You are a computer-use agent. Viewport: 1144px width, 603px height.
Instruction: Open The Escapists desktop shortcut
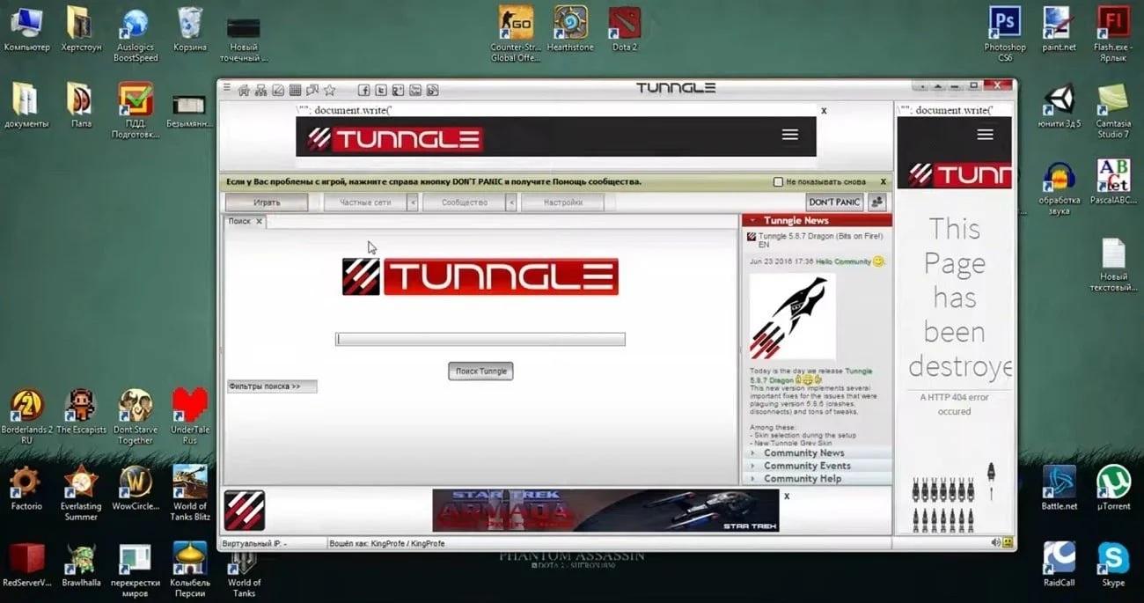[x=81, y=412]
